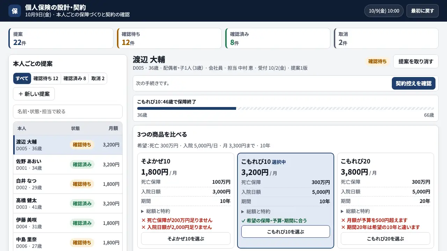This screenshot has height=251, width=447.
Task: Click the こもれび10を選ぶ button
Action: pyautogui.click(x=286, y=231)
